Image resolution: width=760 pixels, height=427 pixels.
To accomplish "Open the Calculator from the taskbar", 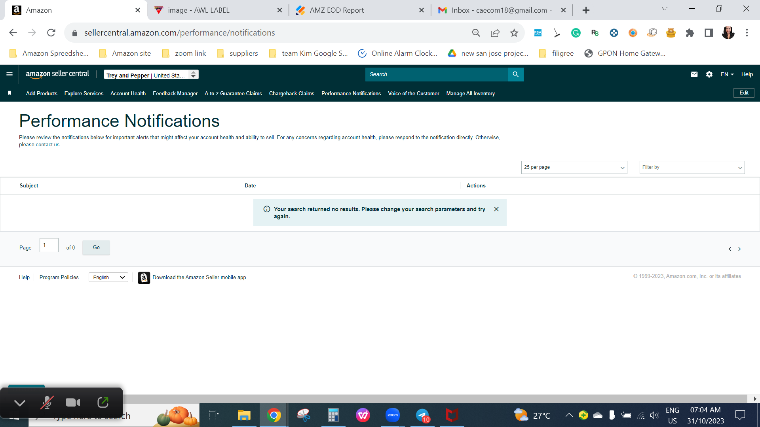I will tap(333, 415).
